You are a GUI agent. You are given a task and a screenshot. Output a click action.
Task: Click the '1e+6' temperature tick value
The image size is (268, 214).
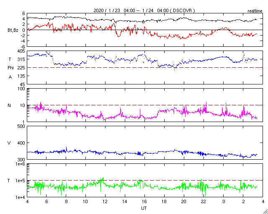20,164
